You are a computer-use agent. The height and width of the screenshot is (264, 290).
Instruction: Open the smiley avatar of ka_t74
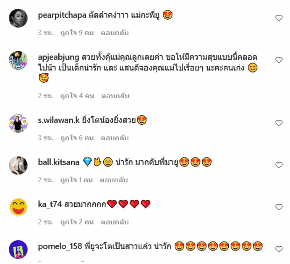[18, 207]
